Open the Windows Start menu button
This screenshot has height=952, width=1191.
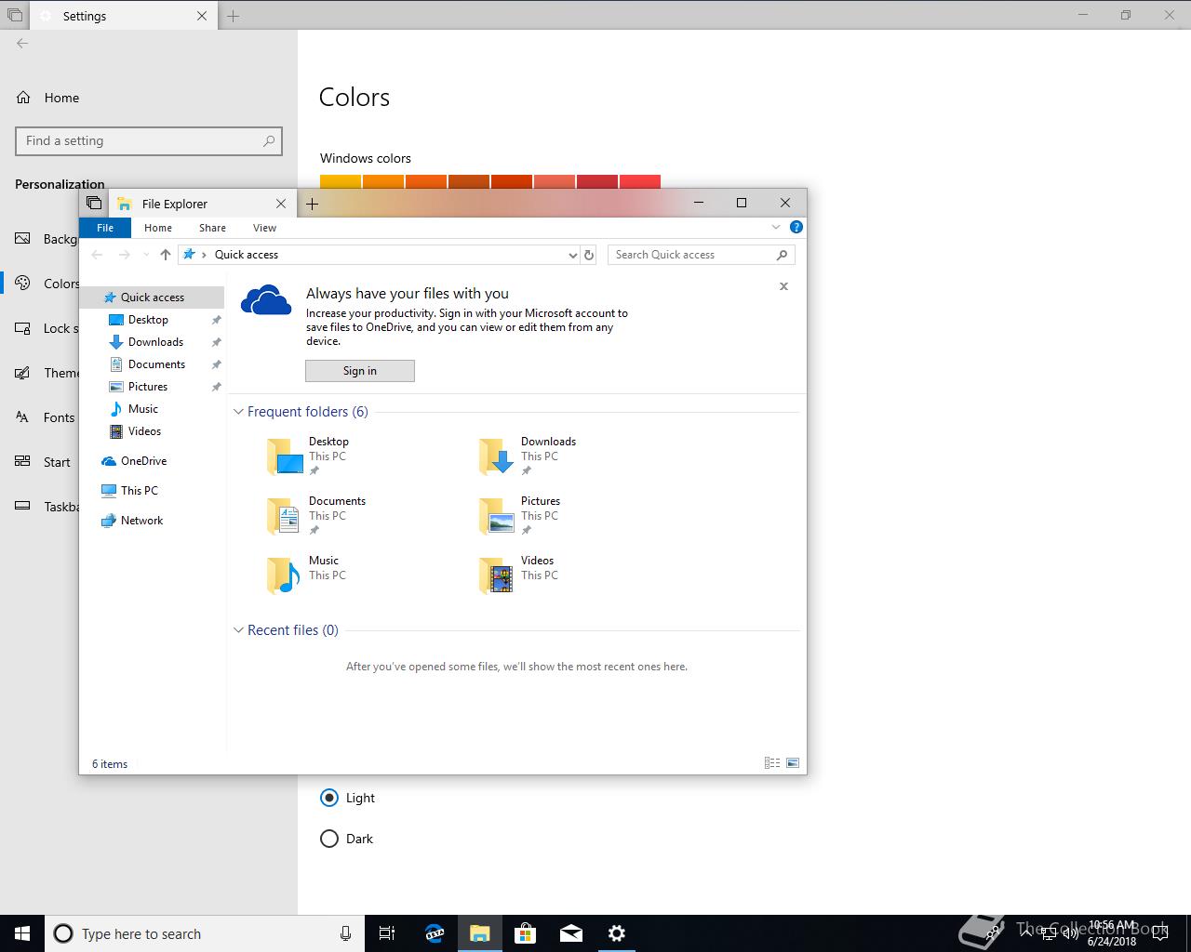tap(22, 933)
